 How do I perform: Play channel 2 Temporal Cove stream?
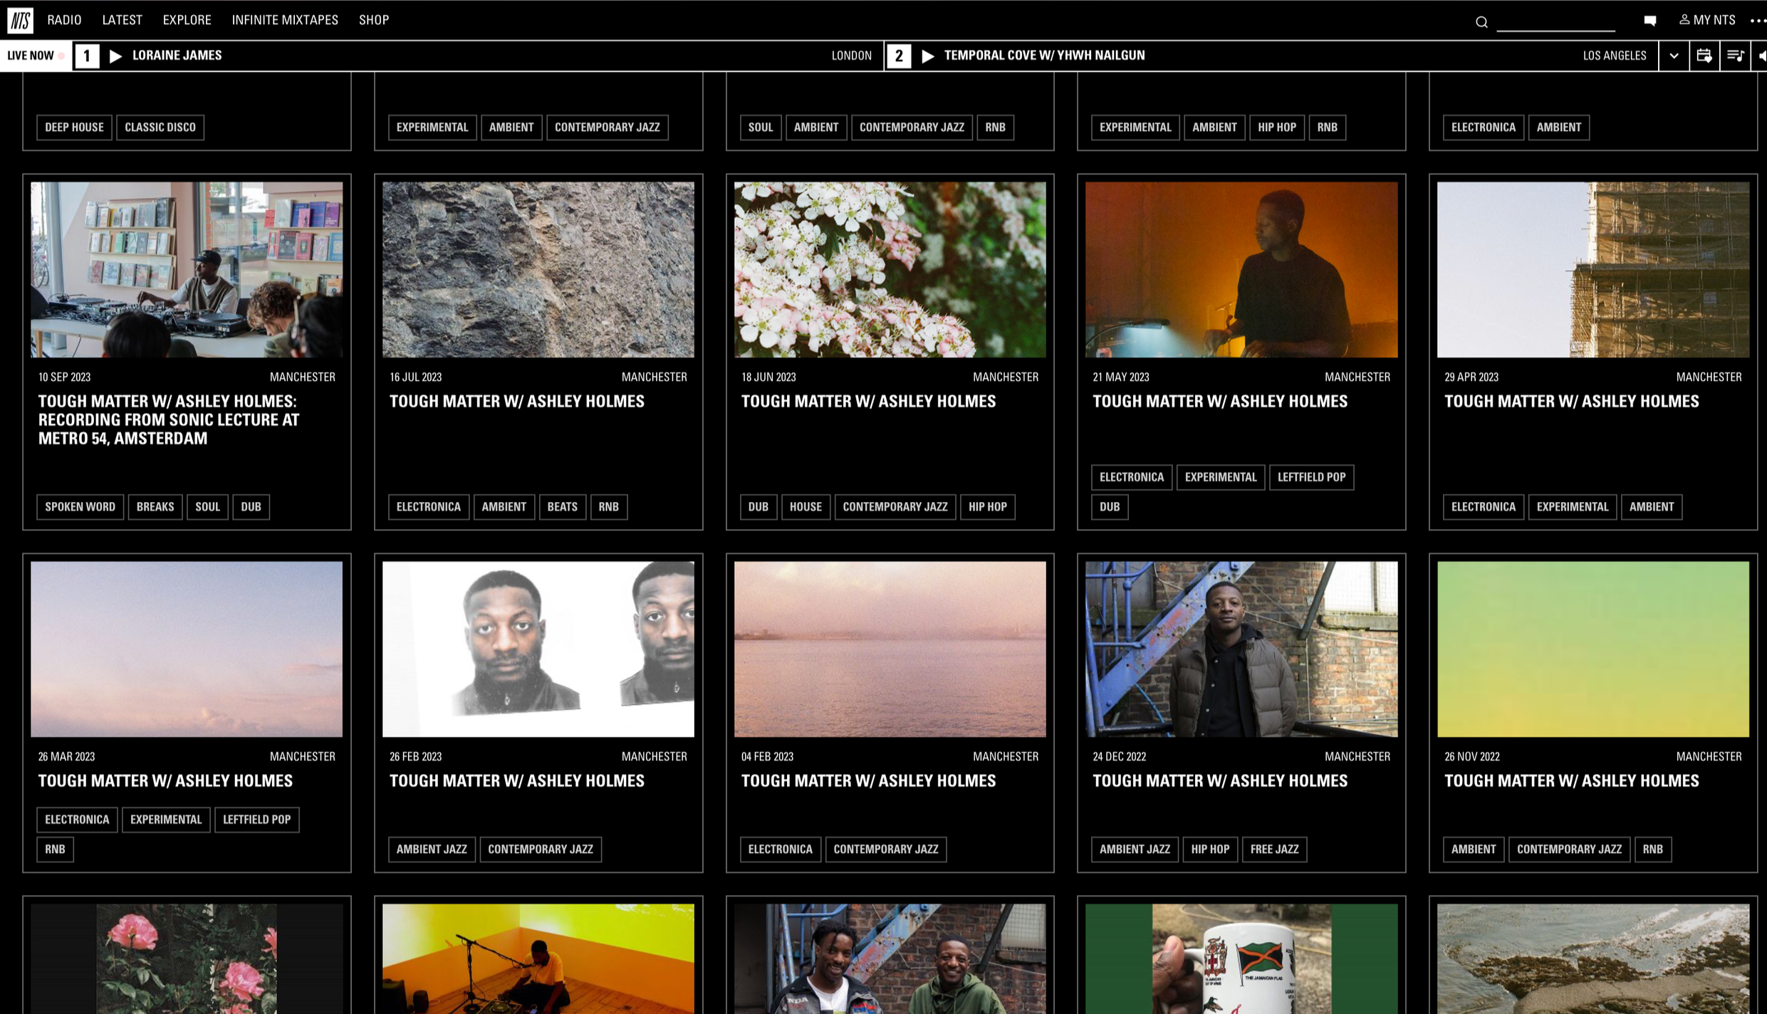click(x=927, y=56)
